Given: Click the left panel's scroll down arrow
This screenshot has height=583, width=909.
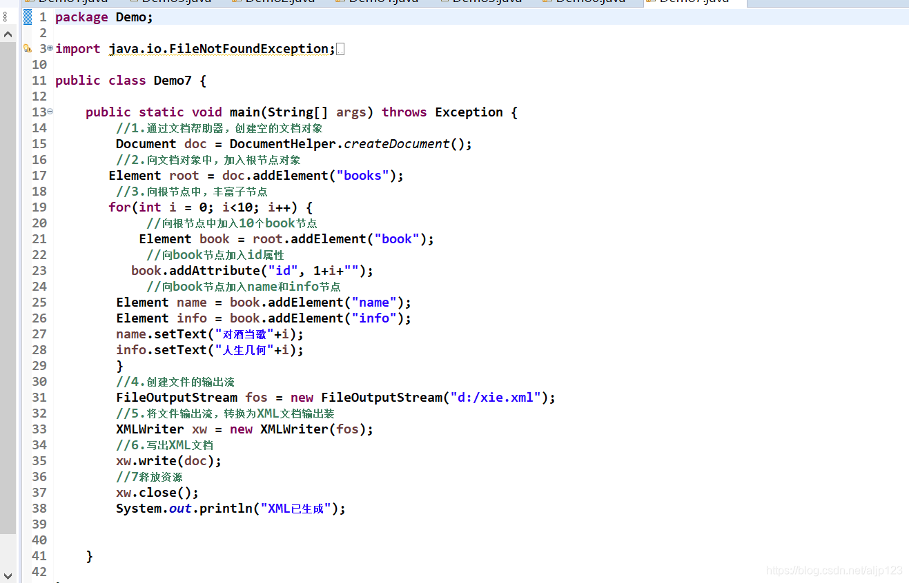Looking at the screenshot, I should coord(8,575).
